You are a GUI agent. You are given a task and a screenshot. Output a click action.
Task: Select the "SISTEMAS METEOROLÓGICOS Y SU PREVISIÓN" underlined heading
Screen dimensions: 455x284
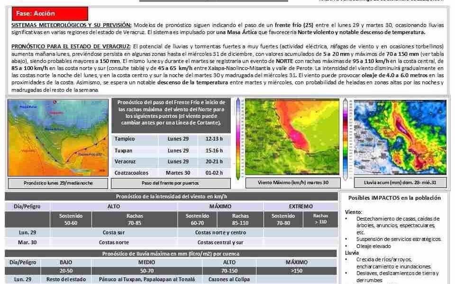[71, 25]
